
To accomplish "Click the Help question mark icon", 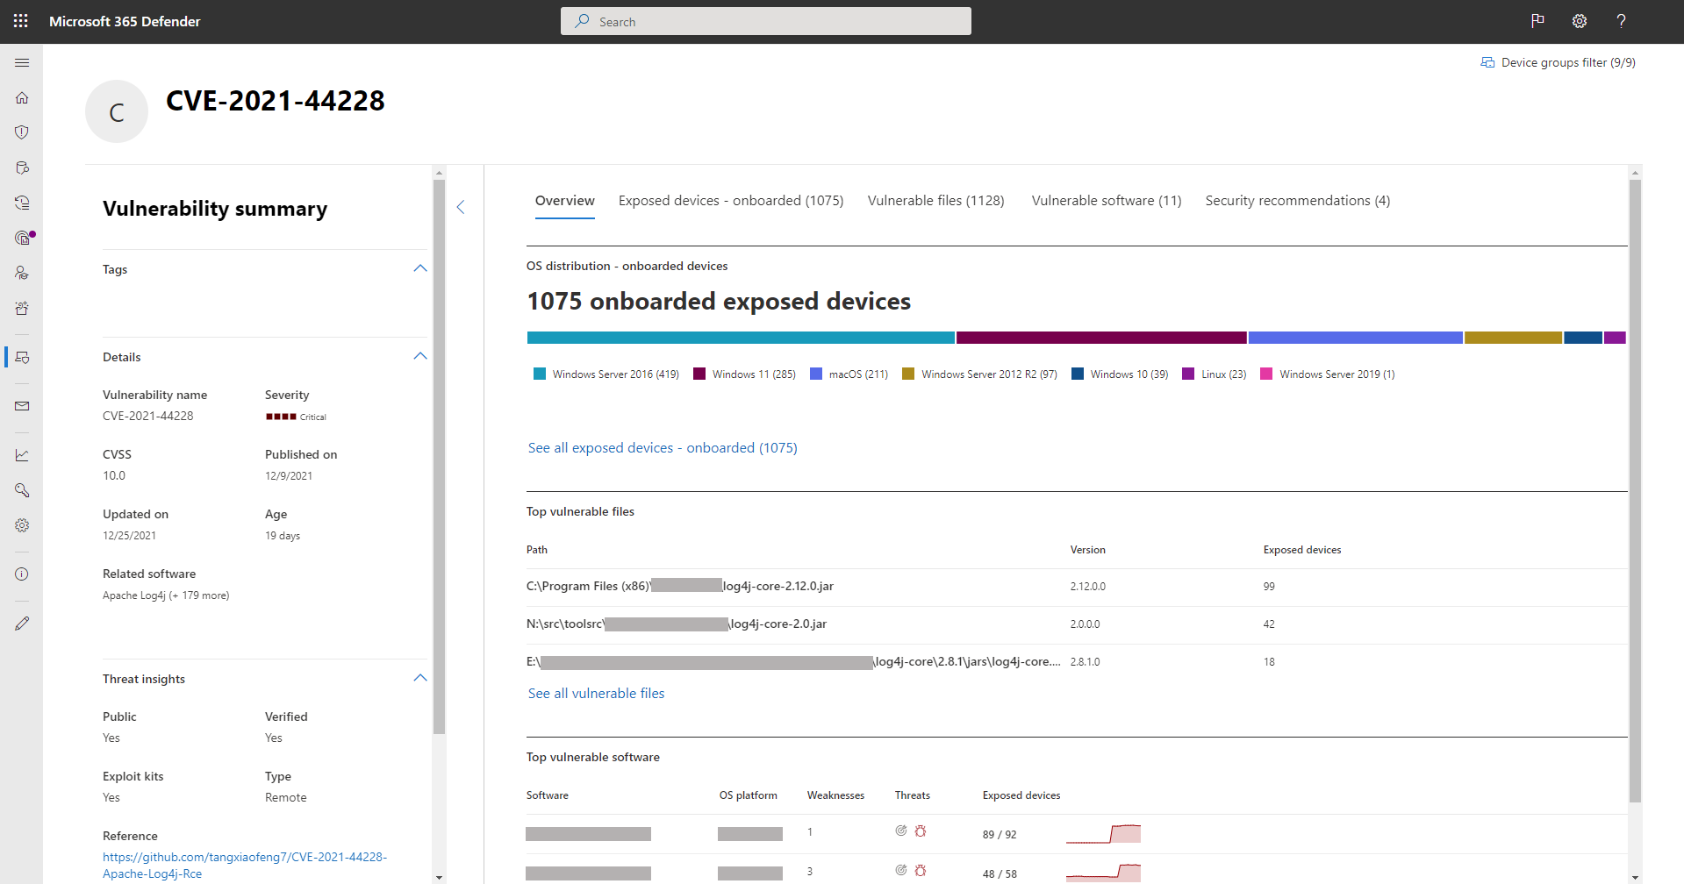I will (x=1621, y=21).
